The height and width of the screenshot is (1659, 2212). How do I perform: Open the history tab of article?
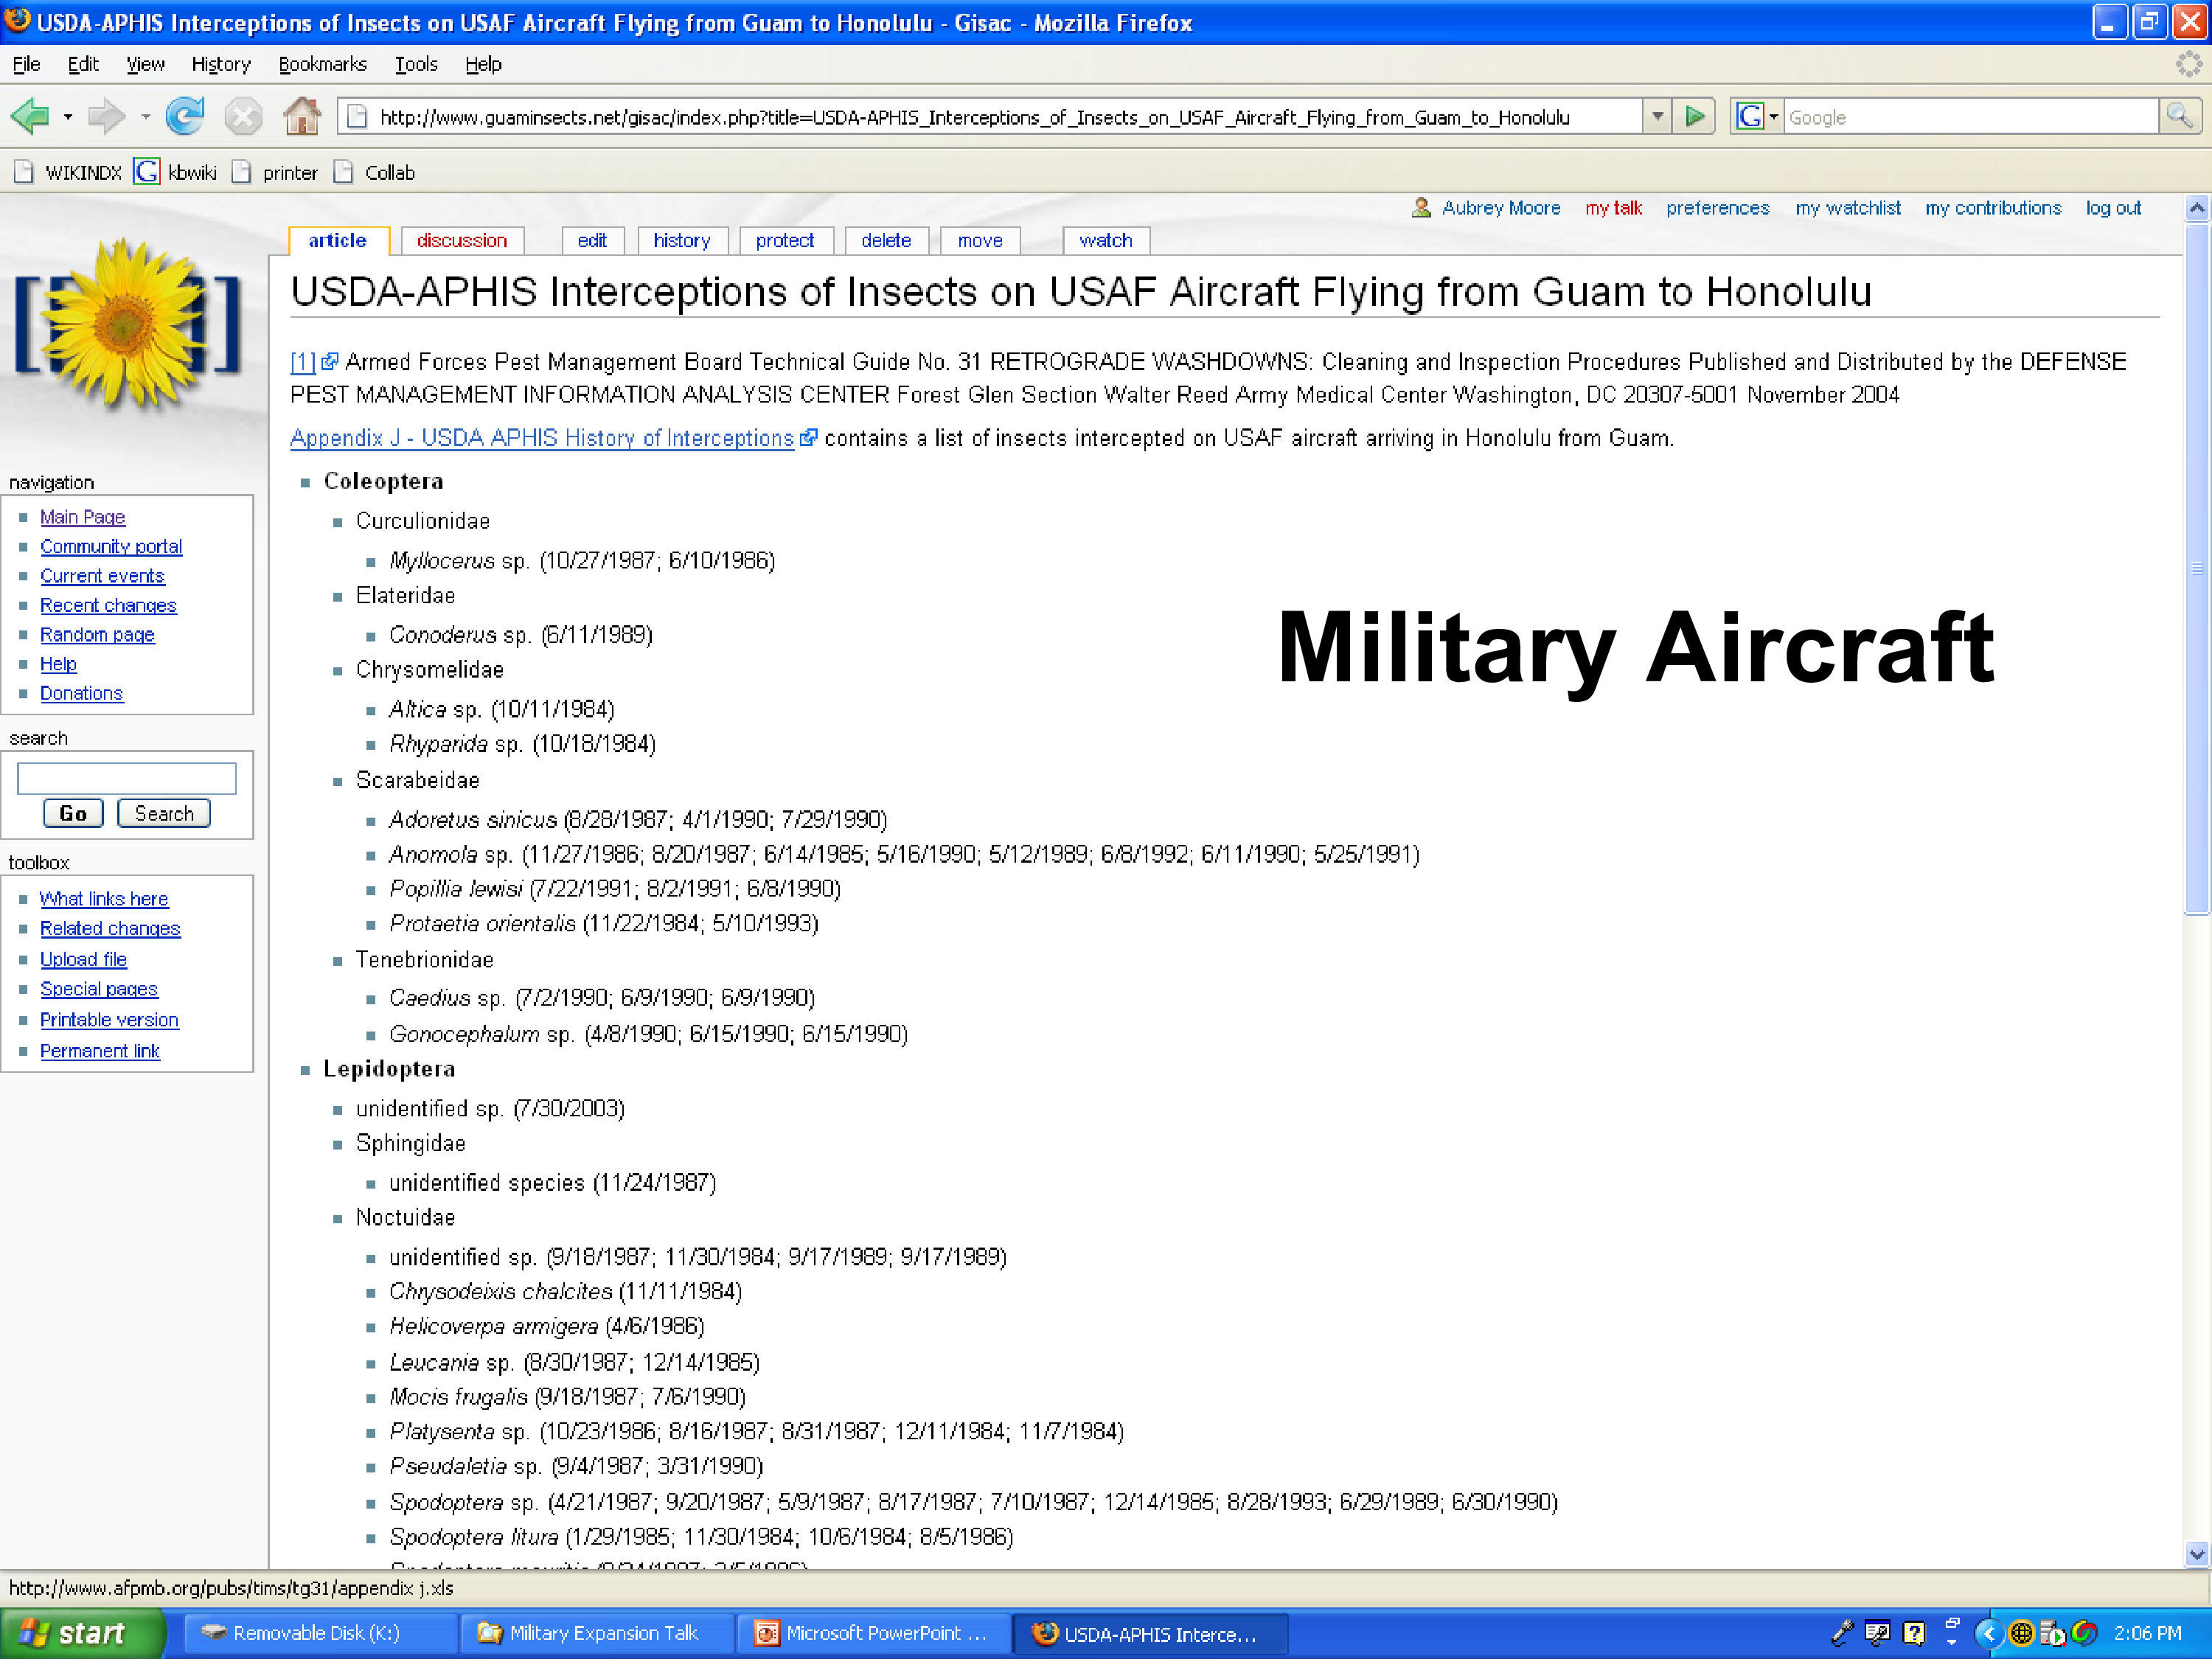coord(681,241)
